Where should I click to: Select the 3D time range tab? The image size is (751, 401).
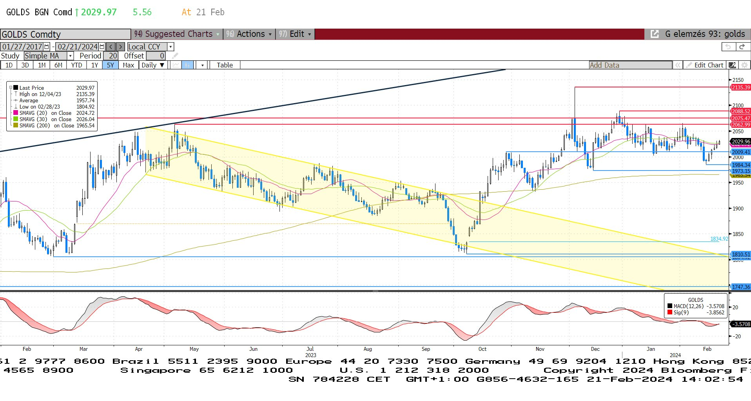point(25,65)
